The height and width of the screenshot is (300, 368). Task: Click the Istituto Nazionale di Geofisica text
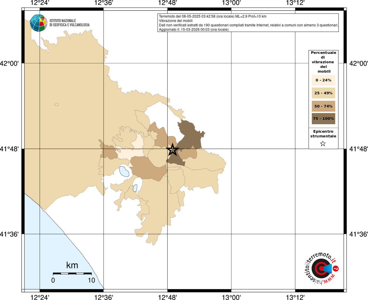click(69, 23)
